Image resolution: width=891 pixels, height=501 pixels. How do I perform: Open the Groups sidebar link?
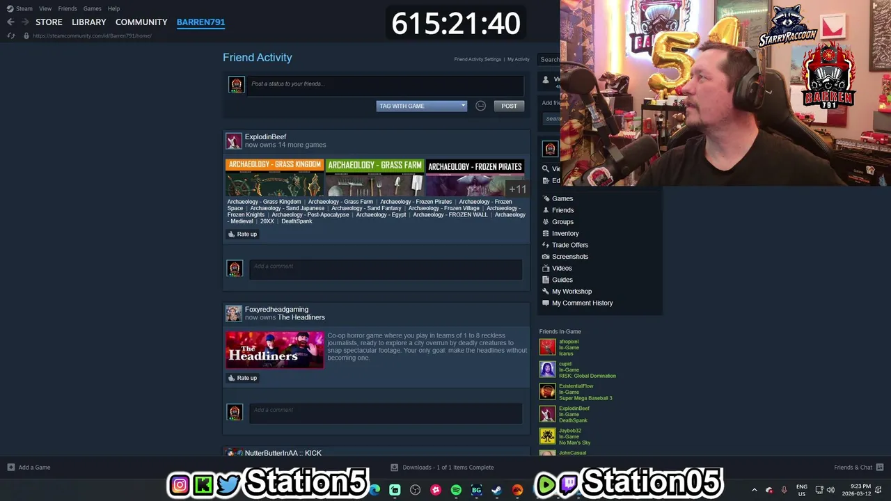pos(562,222)
